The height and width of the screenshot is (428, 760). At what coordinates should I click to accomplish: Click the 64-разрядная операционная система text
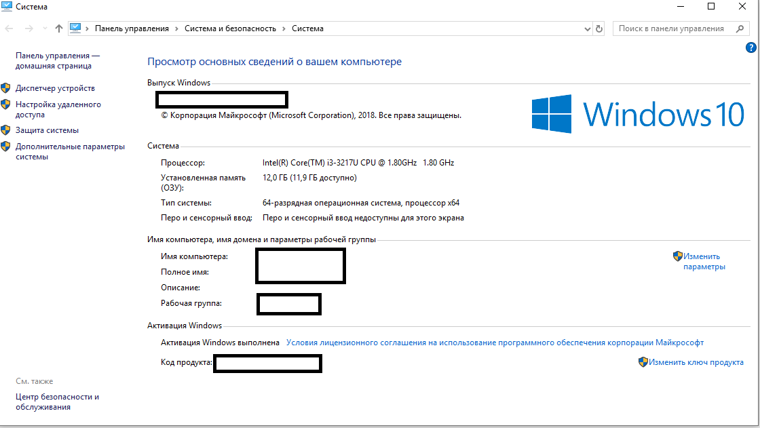tap(360, 203)
